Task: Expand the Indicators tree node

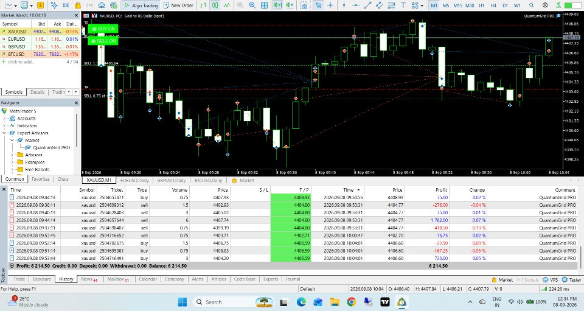Action: point(4,125)
